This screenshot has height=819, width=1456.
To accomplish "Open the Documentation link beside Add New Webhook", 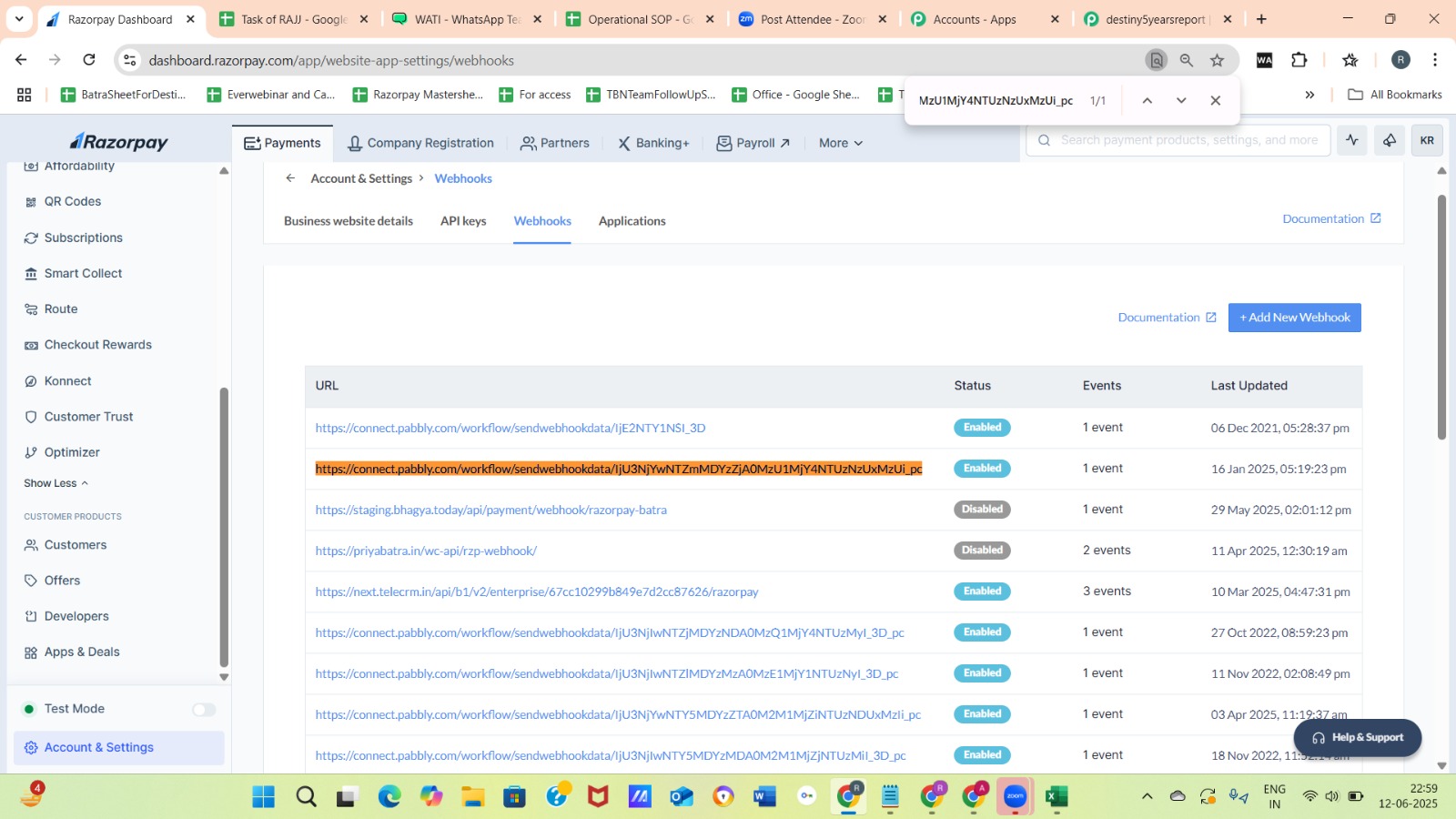I will (x=1167, y=318).
